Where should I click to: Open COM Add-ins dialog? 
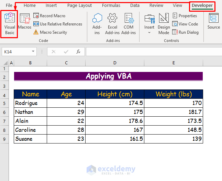(129, 24)
